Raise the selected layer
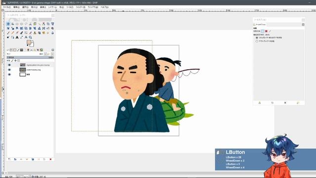 pyautogui.click(x=21, y=159)
